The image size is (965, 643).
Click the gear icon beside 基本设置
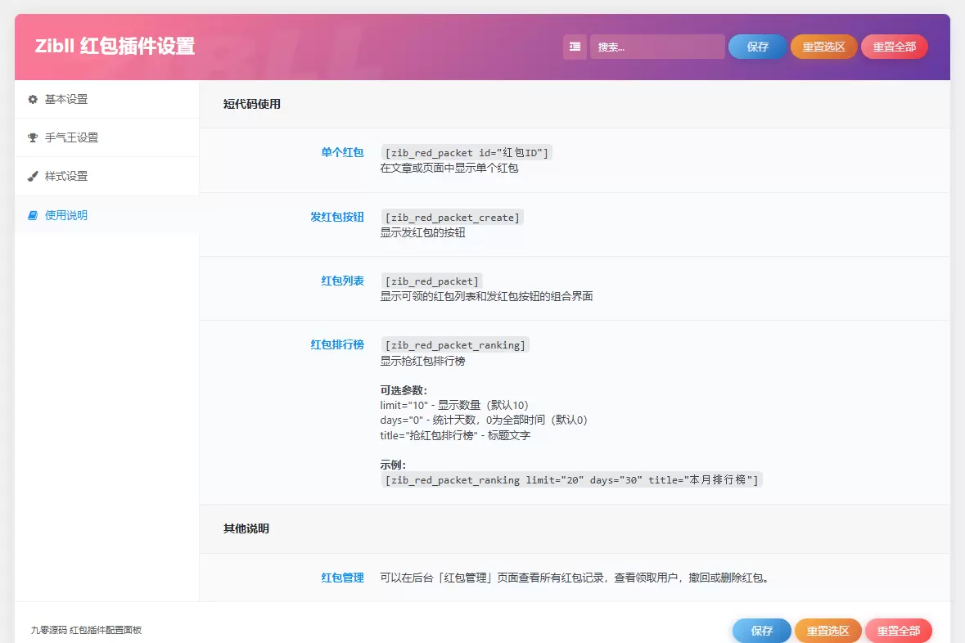tap(33, 99)
